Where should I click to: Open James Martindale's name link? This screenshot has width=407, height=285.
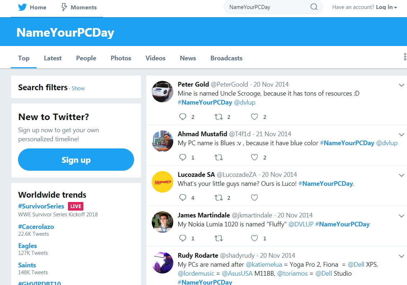[x=204, y=215]
